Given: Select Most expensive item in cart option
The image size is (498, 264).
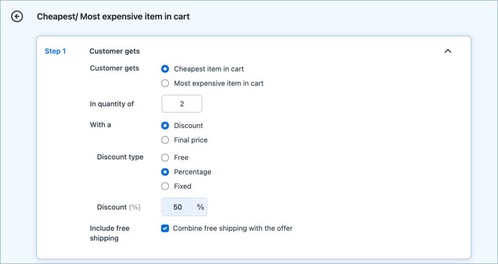Looking at the screenshot, I should pyautogui.click(x=165, y=83).
